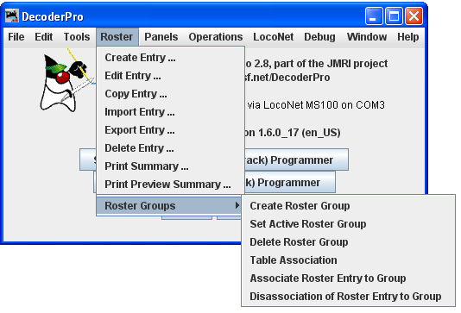
Task: Open the Window menu
Action: pos(367,37)
